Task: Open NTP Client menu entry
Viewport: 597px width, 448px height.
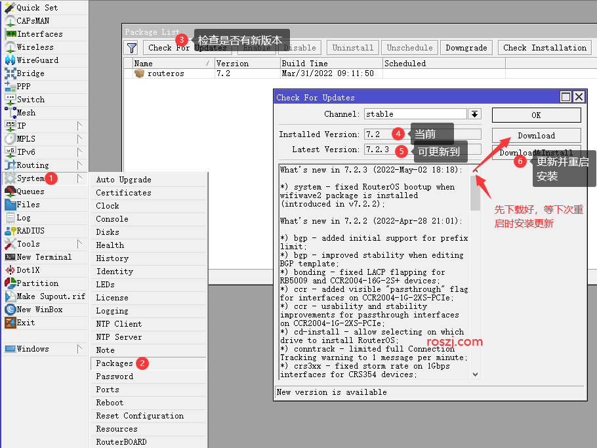Action: click(149, 324)
